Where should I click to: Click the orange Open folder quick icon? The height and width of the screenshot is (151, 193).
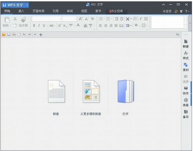pyautogui.click(x=4, y=35)
